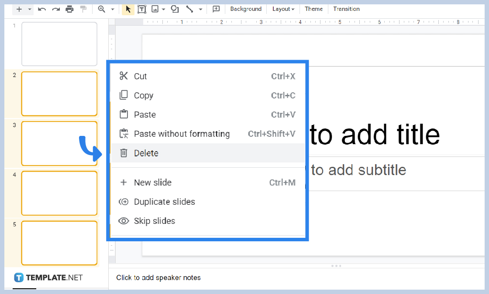Viewport: 489px width, 294px height.
Task: Click the Zoom magnifier icon
Action: click(x=101, y=9)
